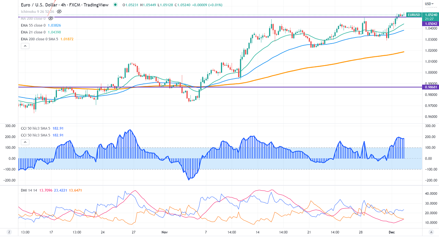The image size is (439, 238).
Task: Collapse the main chart indicator legend
Action: [x=25, y=46]
